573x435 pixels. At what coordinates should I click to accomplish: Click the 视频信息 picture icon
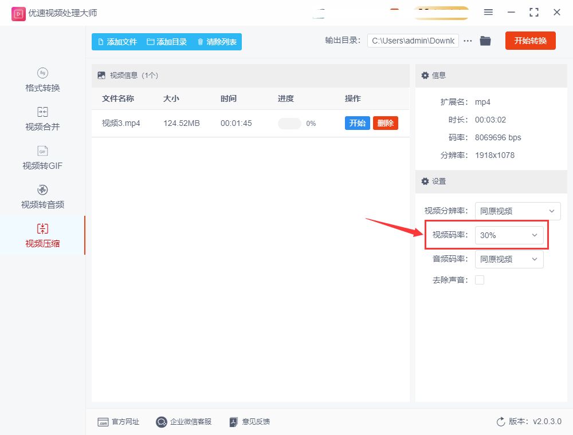[x=101, y=75]
